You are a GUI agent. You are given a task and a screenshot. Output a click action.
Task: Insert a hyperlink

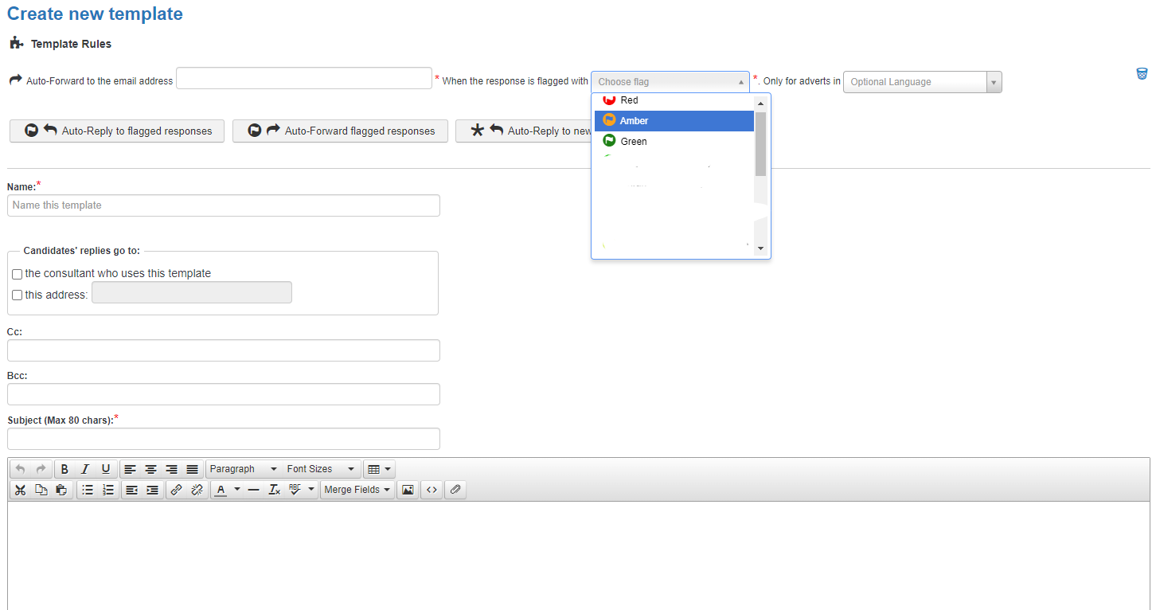click(x=177, y=490)
